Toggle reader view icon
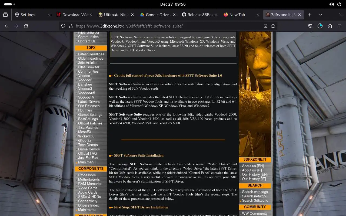Screen dimensions: 346x216 point(265,26)
